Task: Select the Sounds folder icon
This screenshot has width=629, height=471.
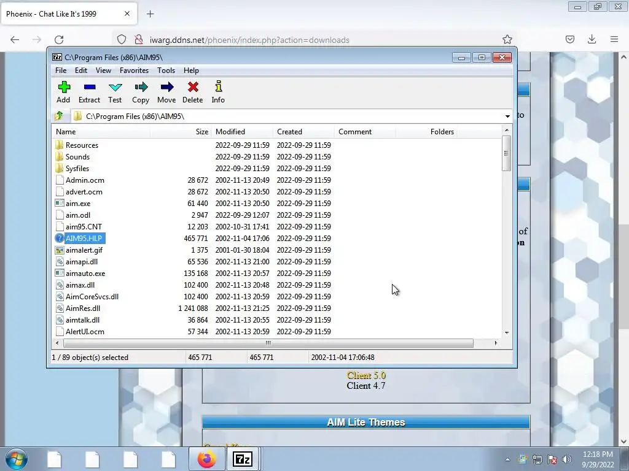Action: 60,156
